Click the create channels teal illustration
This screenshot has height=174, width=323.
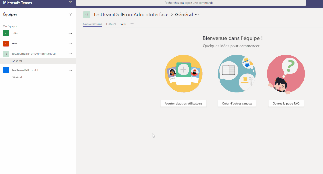pos(237,74)
